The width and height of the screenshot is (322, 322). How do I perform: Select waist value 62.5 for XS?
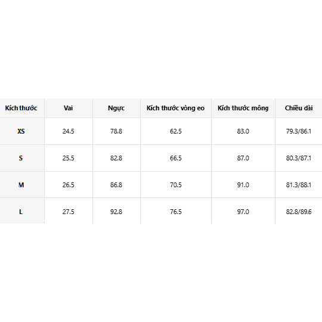[x=176, y=131]
